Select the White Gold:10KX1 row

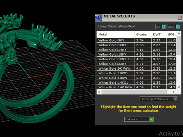136,73
